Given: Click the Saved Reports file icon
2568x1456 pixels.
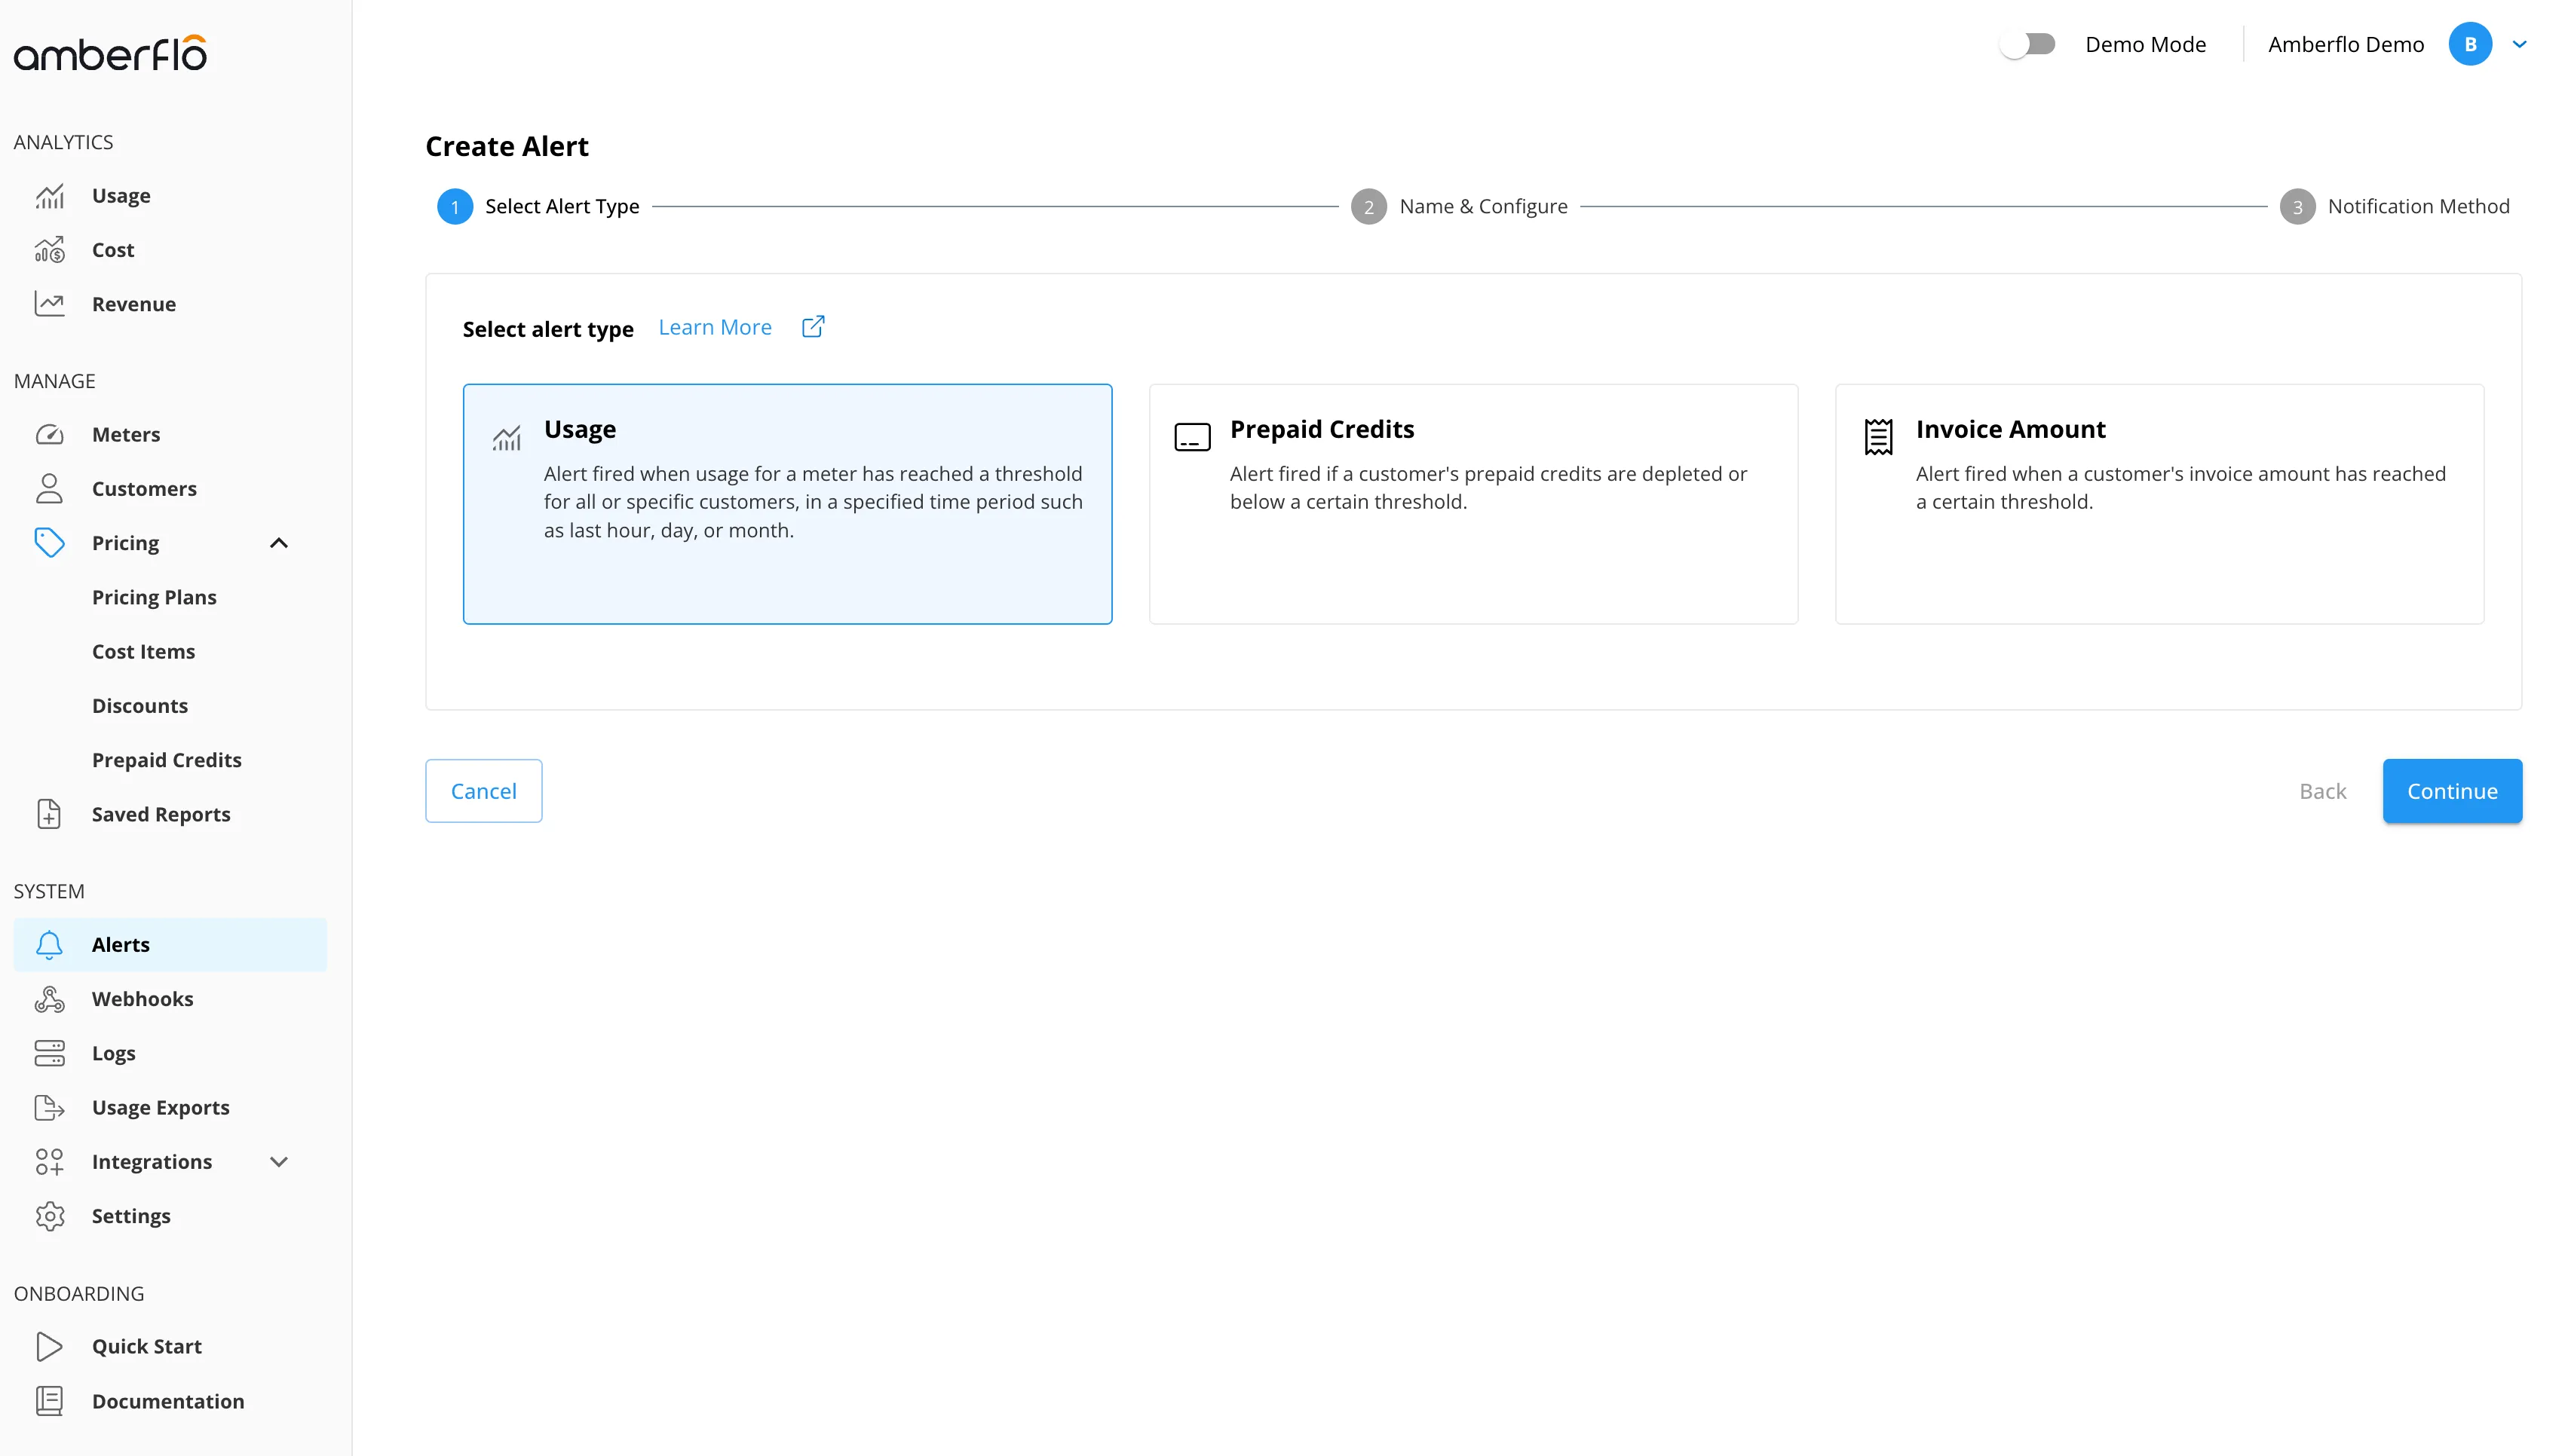Looking at the screenshot, I should 49,814.
